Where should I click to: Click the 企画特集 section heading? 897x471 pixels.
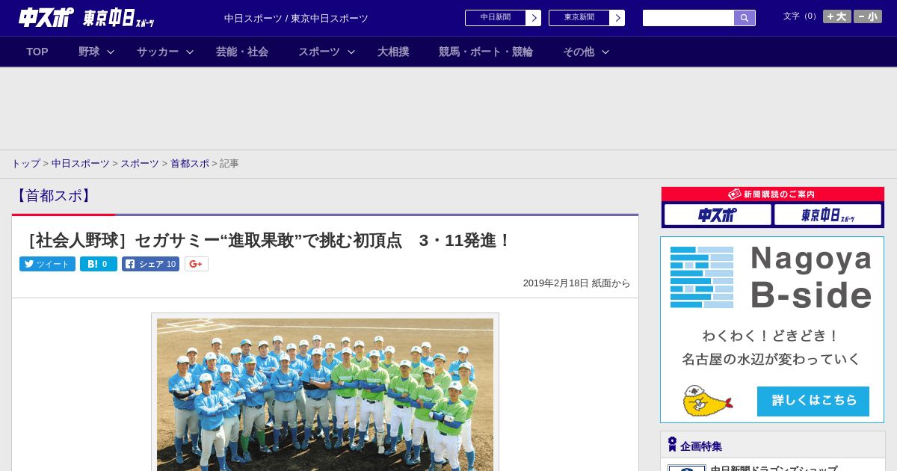pyautogui.click(x=701, y=446)
